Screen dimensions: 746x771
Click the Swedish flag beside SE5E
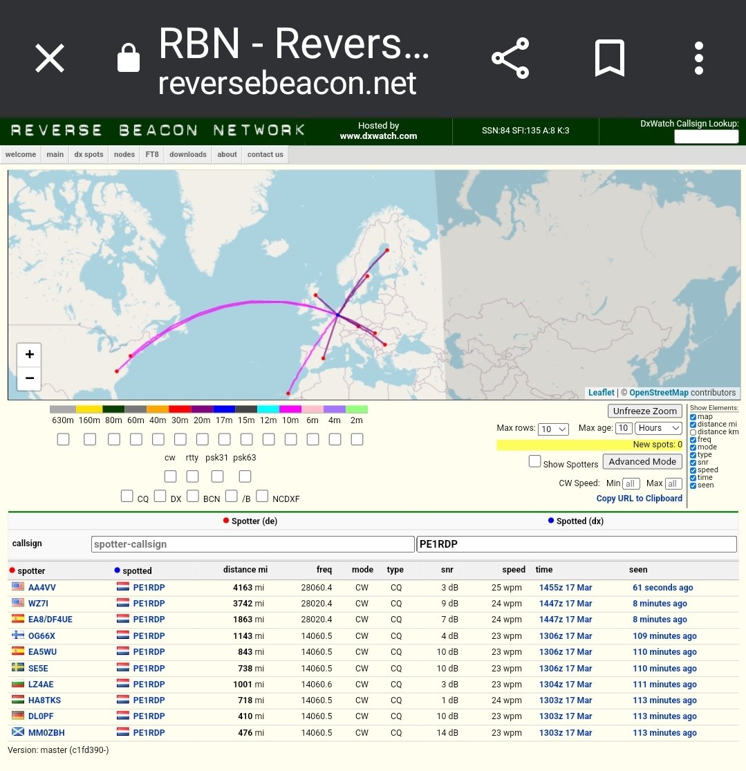tap(18, 667)
